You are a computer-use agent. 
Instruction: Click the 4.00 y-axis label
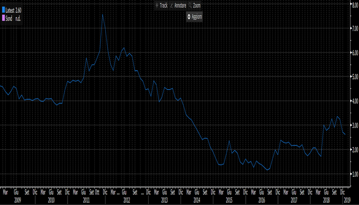coord(354,101)
